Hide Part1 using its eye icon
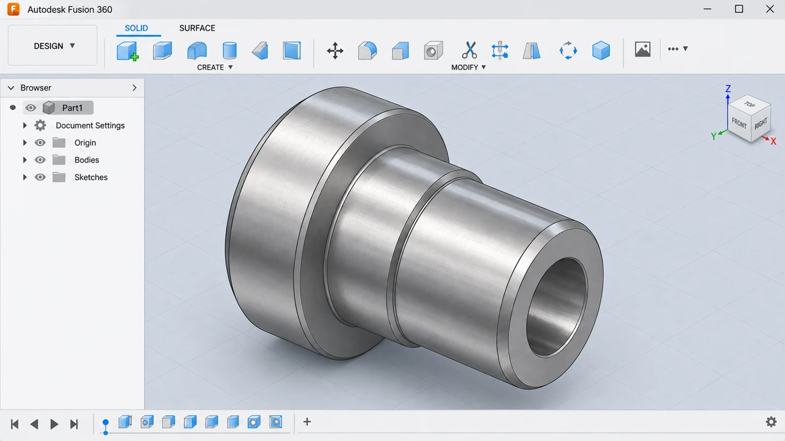The height and width of the screenshot is (441, 785). click(x=31, y=108)
